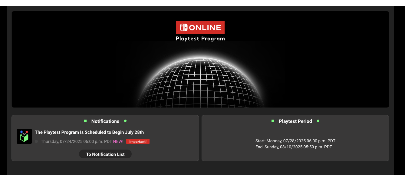
Task: Click the Playtest Program title under the logo
Action: pyautogui.click(x=200, y=38)
